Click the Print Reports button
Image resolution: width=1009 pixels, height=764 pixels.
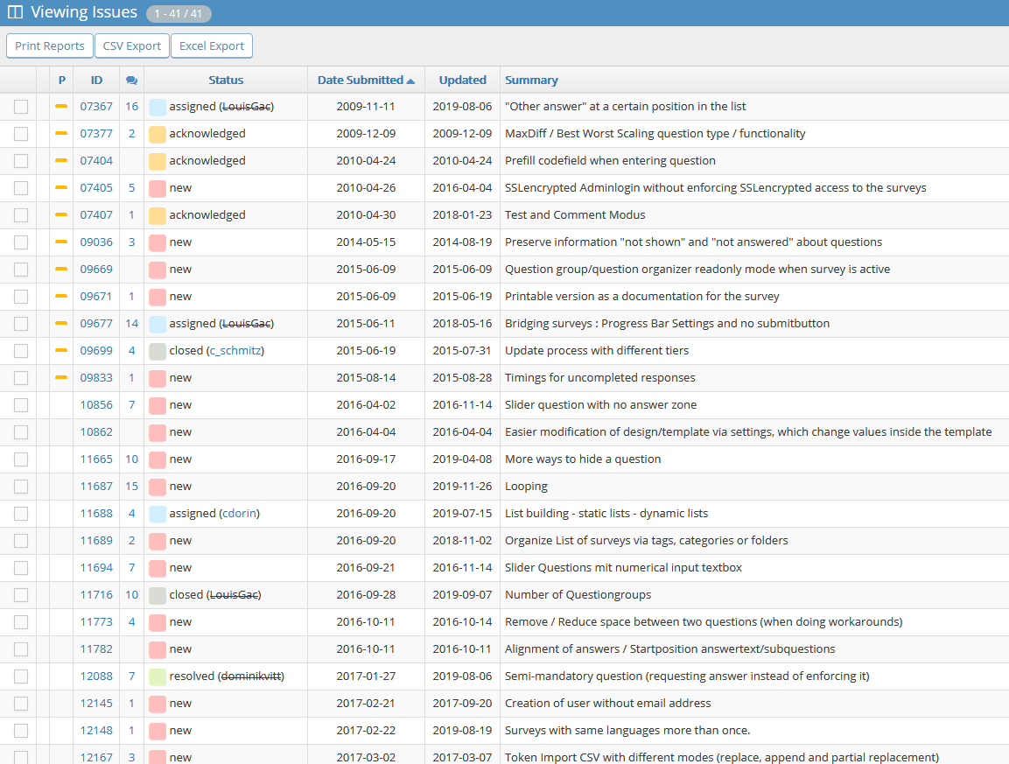[50, 46]
